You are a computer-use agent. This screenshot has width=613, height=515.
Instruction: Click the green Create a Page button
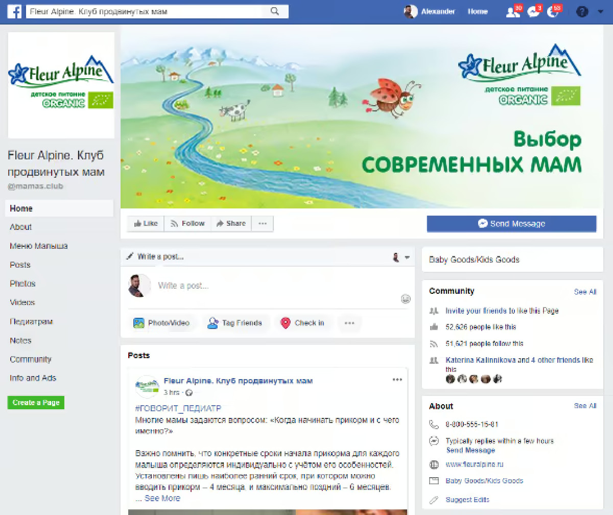coord(36,403)
